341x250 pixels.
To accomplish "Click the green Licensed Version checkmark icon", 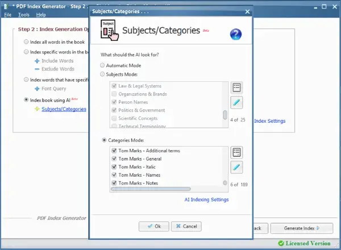I will 281,243.
